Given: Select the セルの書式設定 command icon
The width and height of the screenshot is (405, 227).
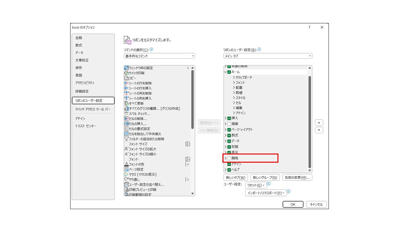Looking at the screenshot, I should [x=126, y=129].
